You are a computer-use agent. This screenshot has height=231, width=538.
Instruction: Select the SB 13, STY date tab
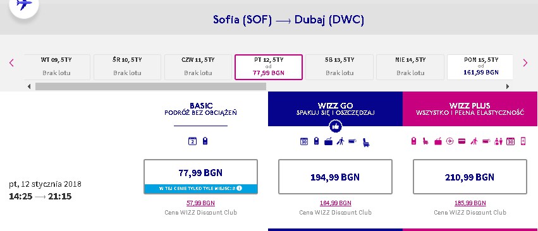pos(339,67)
